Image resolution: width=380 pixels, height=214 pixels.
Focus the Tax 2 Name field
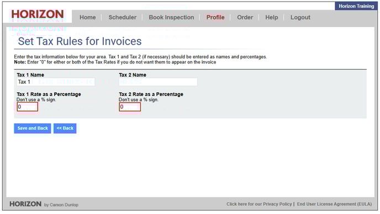[158, 82]
